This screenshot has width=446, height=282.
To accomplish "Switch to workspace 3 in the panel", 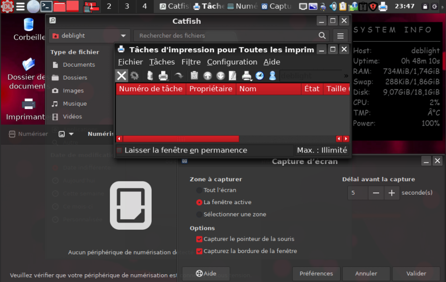I will [x=127, y=6].
